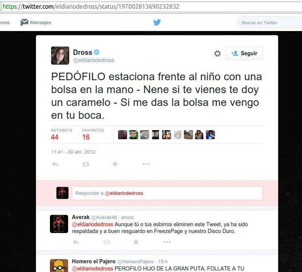The height and width of the screenshot is (272, 302).
Task: Retweet Averak's reply
Action: click(107, 242)
